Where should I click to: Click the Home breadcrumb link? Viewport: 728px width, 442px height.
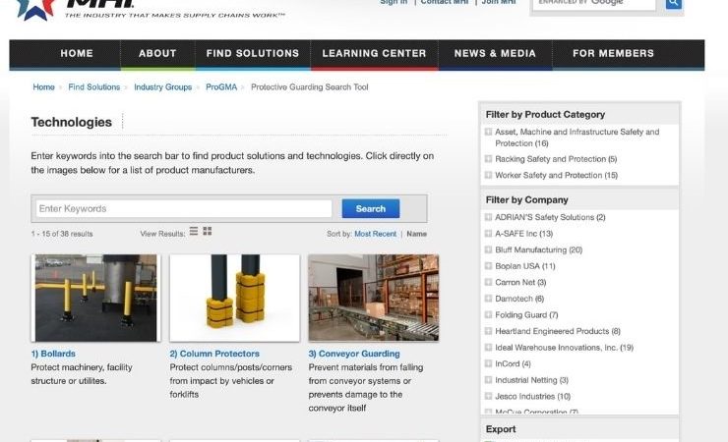point(43,87)
